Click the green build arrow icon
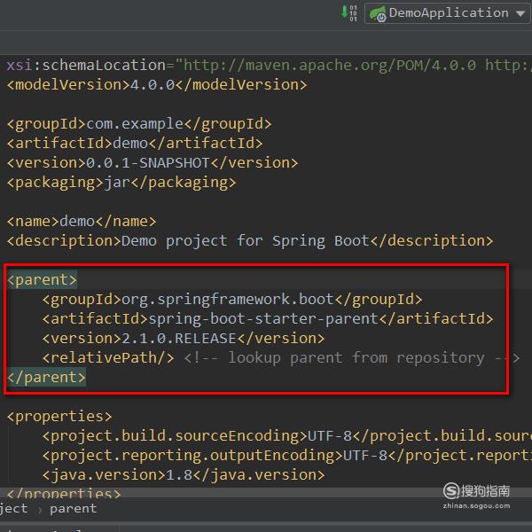 (348, 13)
